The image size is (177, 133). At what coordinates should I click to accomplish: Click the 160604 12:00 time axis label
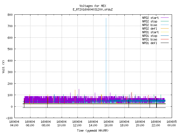click(x=77, y=124)
